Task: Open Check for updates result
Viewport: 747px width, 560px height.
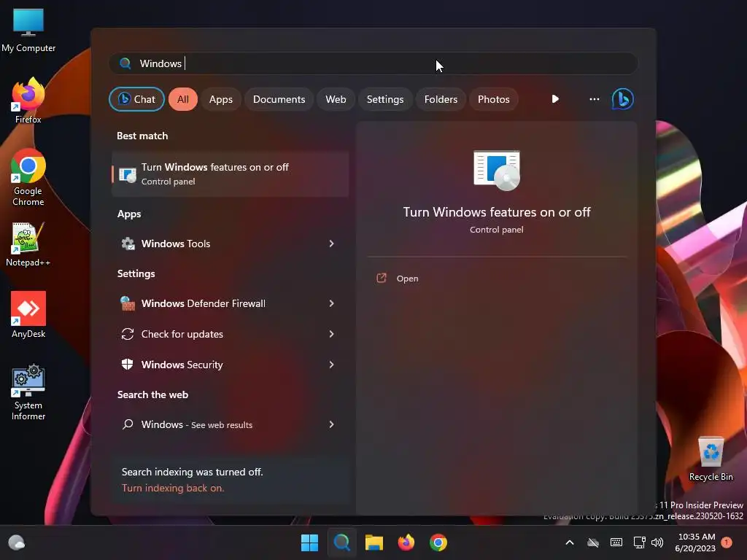Action: (230, 334)
